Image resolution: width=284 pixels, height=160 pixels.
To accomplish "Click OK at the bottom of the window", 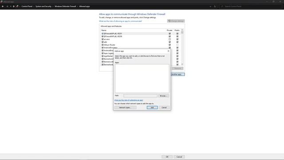I will coord(167,157).
